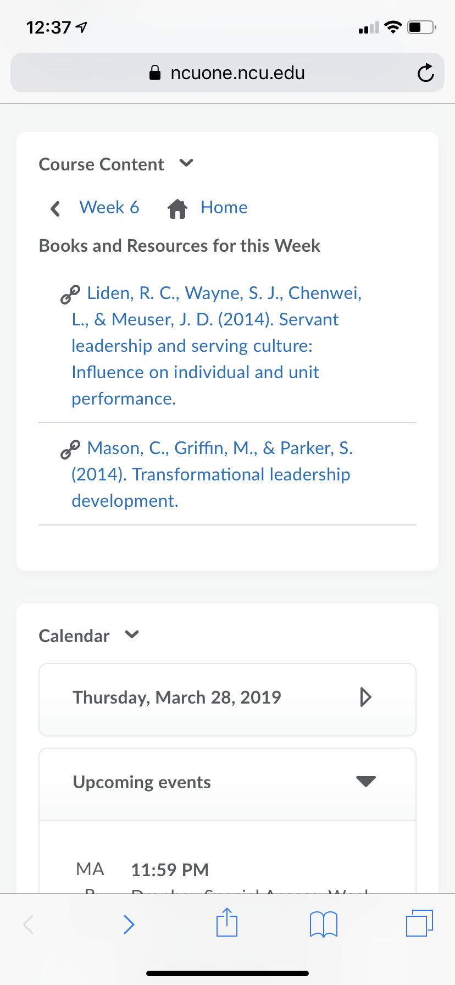Collapse the Upcoming events triangle
This screenshot has height=985, width=455.
pos(366,781)
